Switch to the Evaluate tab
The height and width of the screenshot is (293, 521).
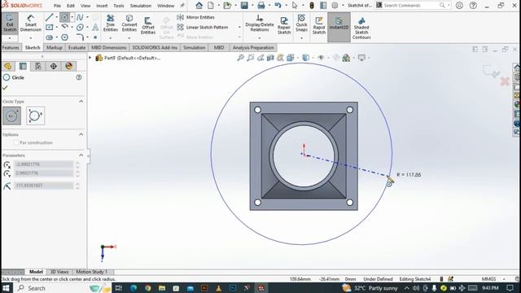(x=77, y=47)
